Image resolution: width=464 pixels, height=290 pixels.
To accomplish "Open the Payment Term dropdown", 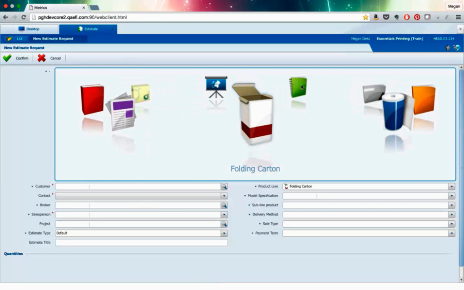I will pos(451,233).
